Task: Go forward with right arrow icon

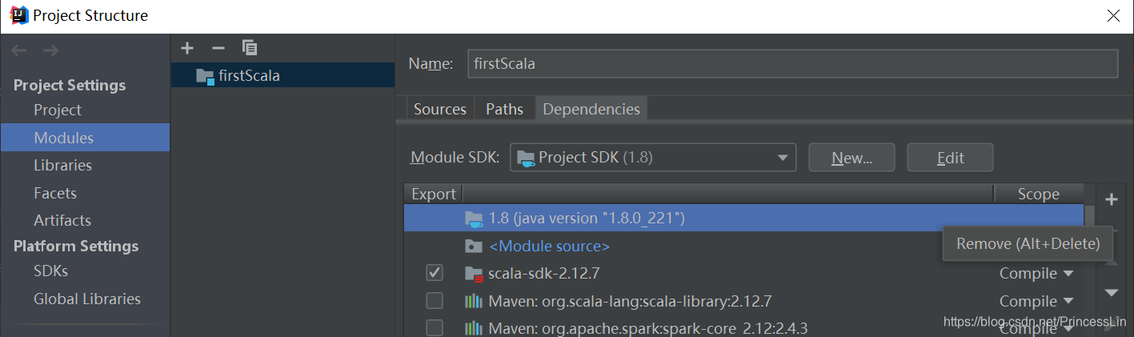Action: tap(50, 50)
